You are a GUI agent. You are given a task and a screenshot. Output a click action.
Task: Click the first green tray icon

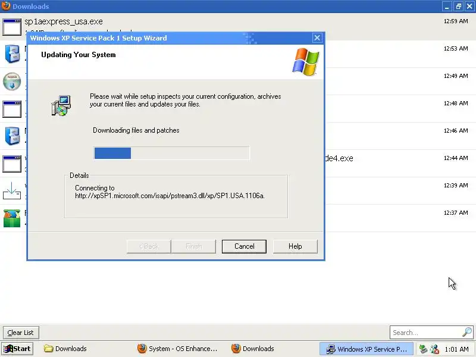423,349
